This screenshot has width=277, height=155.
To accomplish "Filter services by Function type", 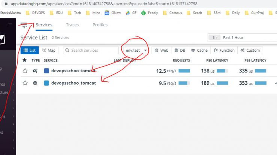I will [224, 51].
